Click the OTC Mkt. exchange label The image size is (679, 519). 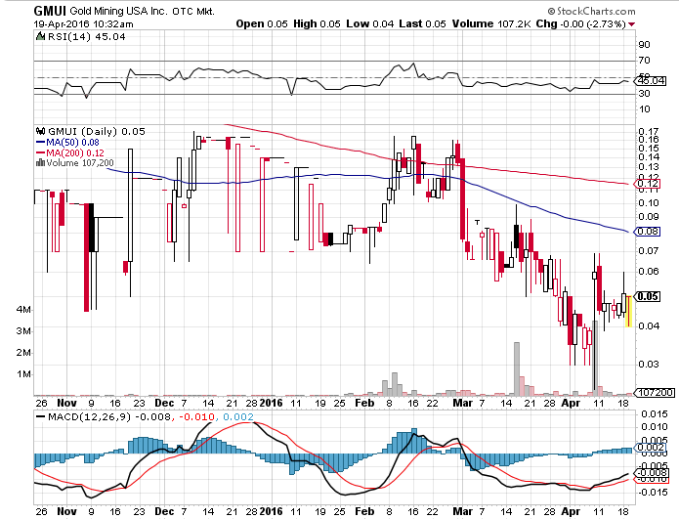point(193,12)
